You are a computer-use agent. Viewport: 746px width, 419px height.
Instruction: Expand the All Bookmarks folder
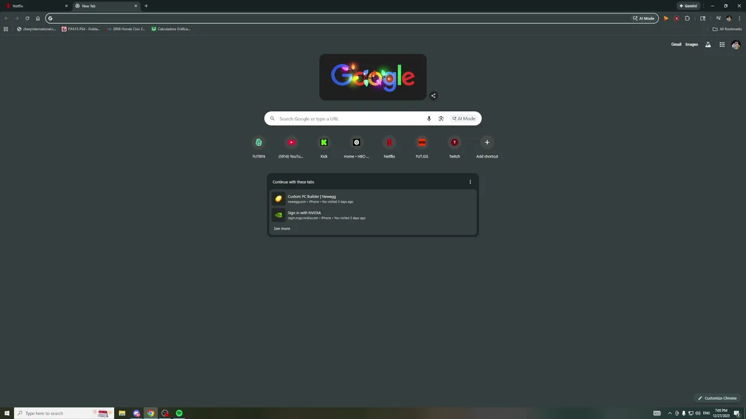[x=727, y=29]
